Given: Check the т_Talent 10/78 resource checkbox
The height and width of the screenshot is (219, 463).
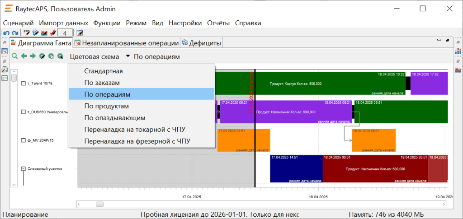Looking at the screenshot, I should (24, 84).
